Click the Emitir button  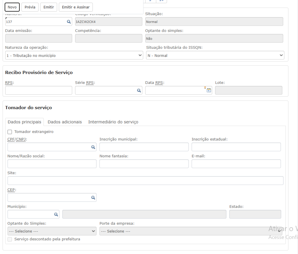(x=49, y=7)
